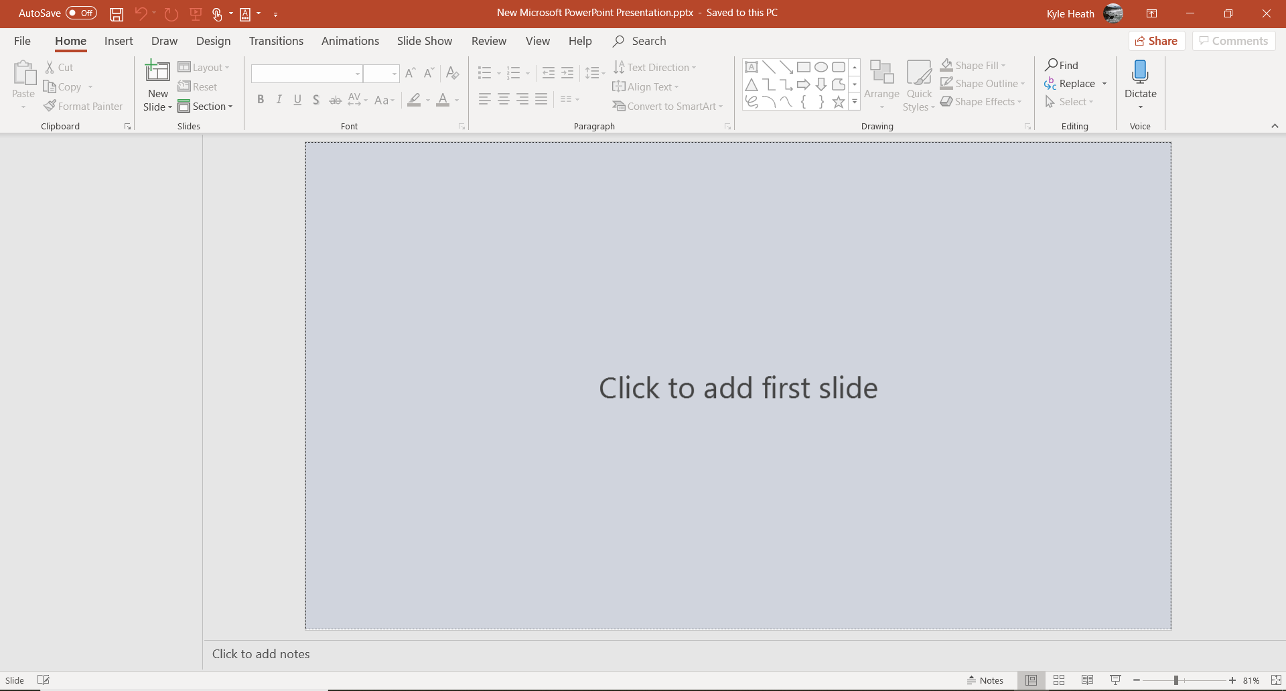Viewport: 1286px width, 691px height.
Task: Click the Share button
Action: pyautogui.click(x=1157, y=41)
